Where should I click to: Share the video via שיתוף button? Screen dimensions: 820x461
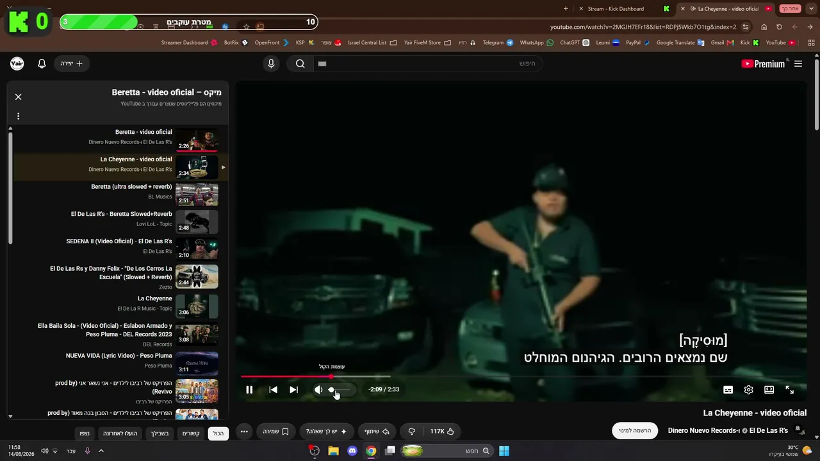[x=377, y=432]
